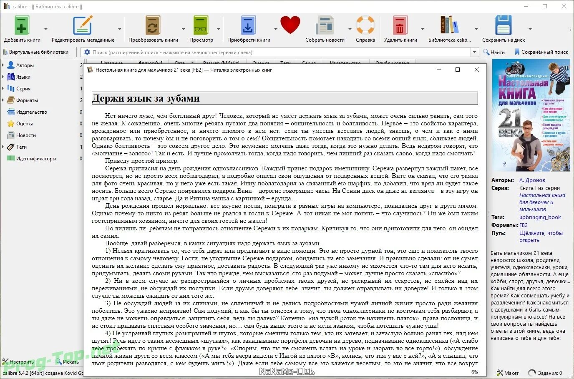Open Help (Справка) lifebuoy icon

pyautogui.click(x=365, y=25)
